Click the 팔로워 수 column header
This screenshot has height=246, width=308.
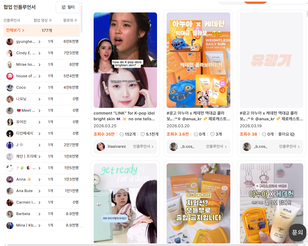(x=70, y=20)
